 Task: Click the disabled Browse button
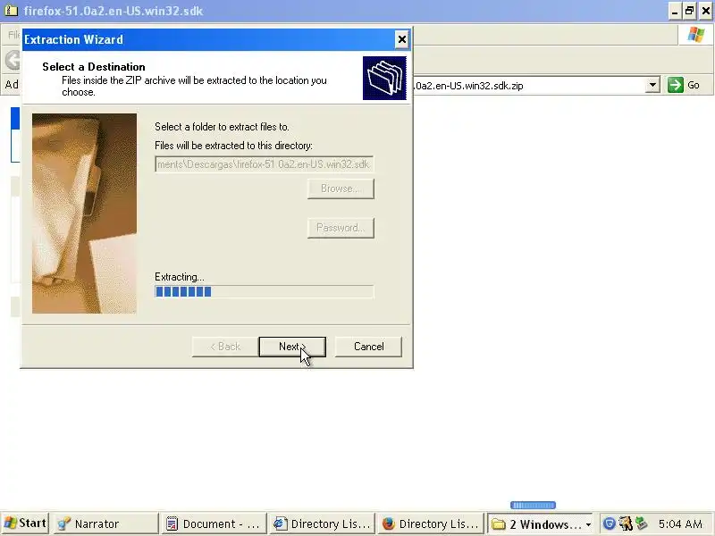341,188
